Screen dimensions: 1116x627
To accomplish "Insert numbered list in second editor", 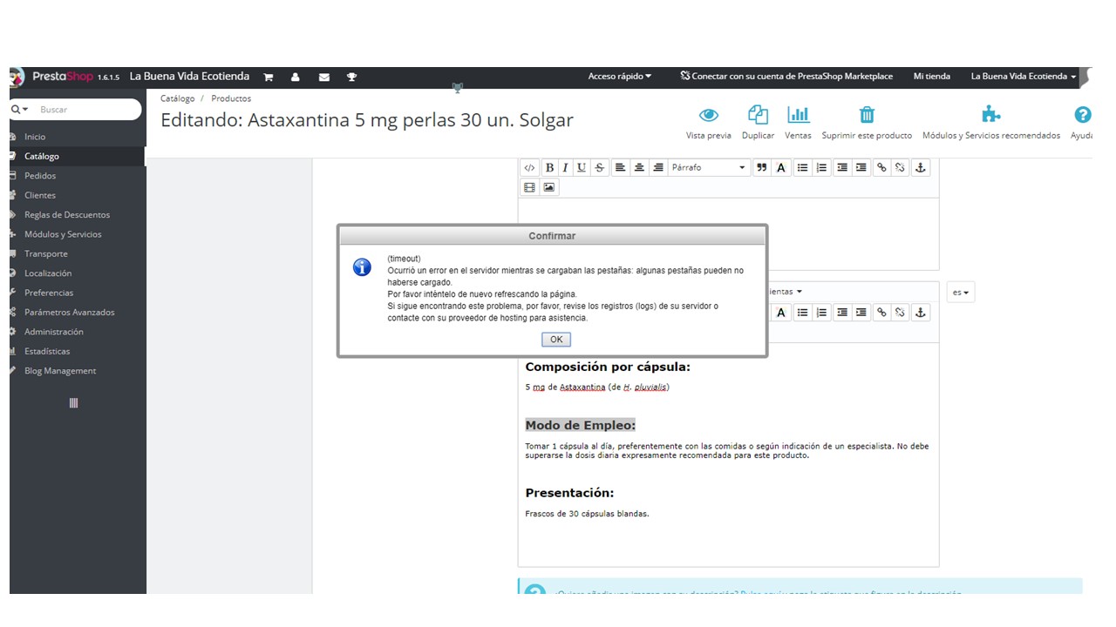I will tap(821, 313).
